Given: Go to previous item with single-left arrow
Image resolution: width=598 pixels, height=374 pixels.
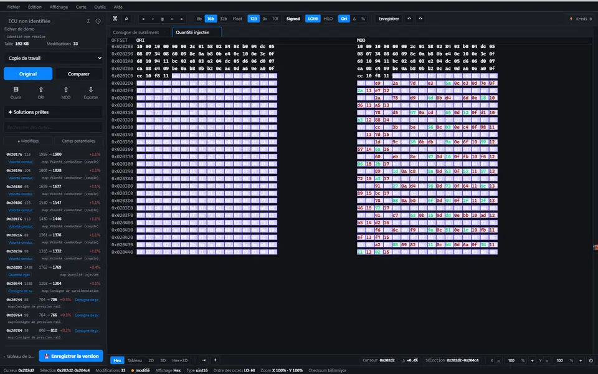Looking at the screenshot, I should 153,19.
